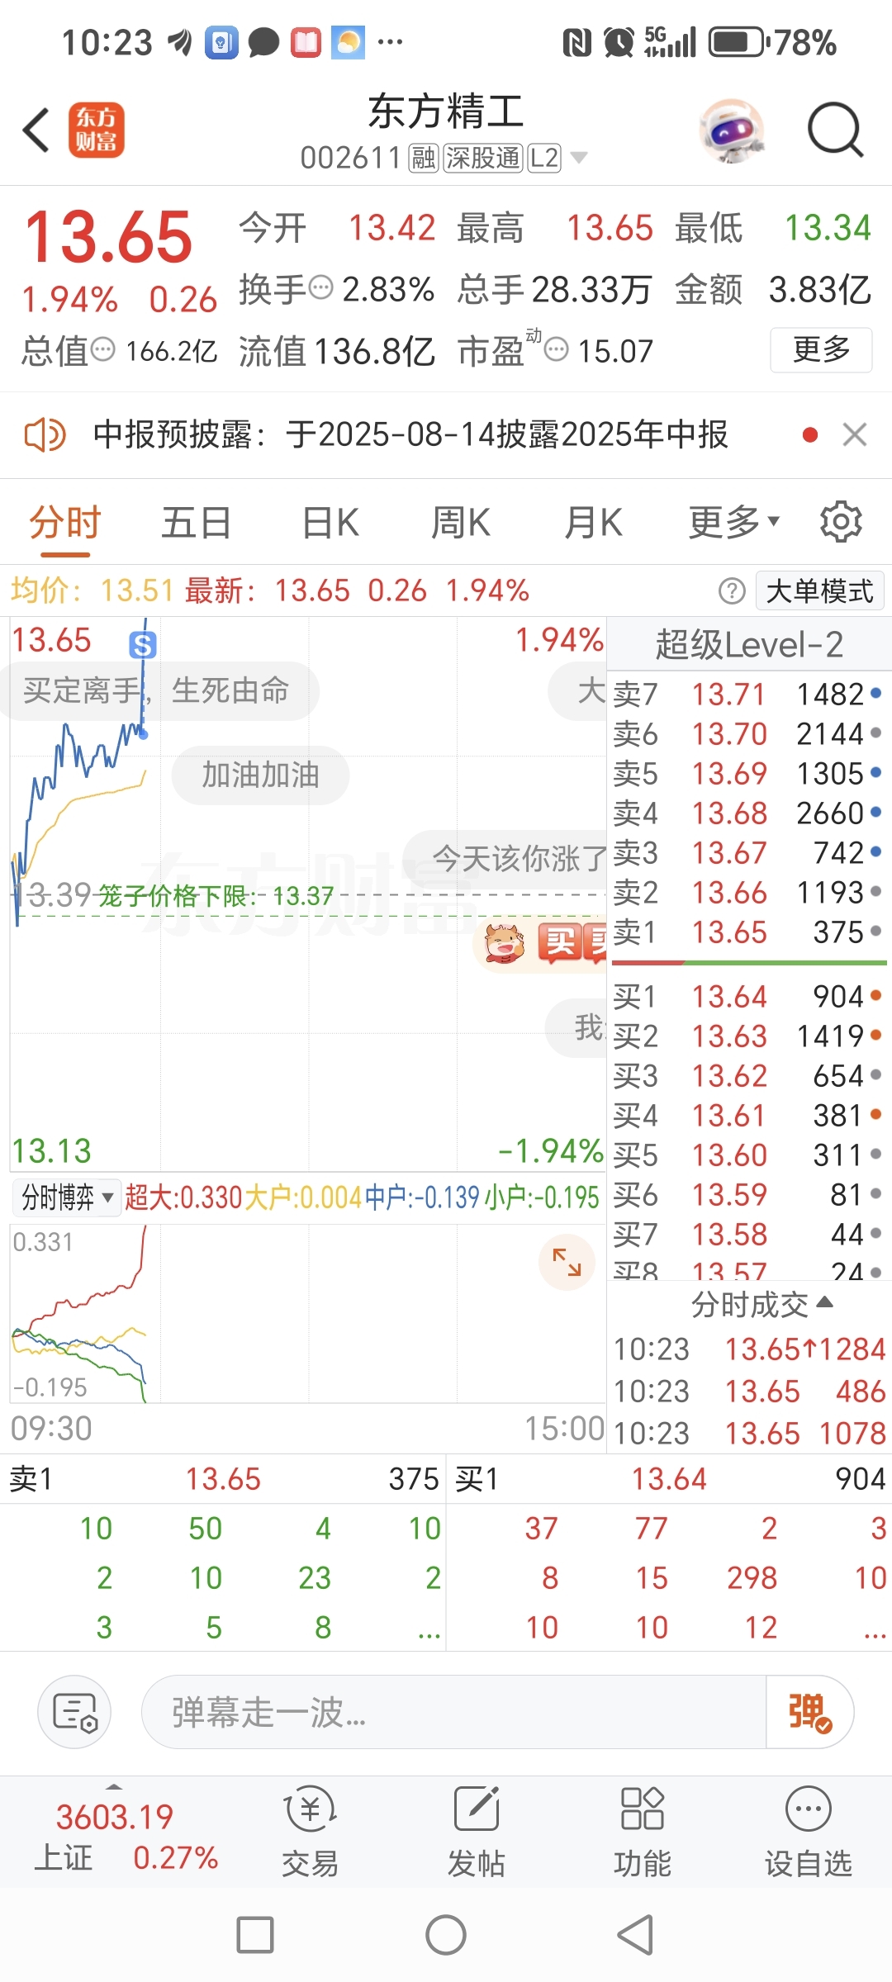Toggle 大单模式 mode
The image size is (892, 1982).
pos(819,591)
